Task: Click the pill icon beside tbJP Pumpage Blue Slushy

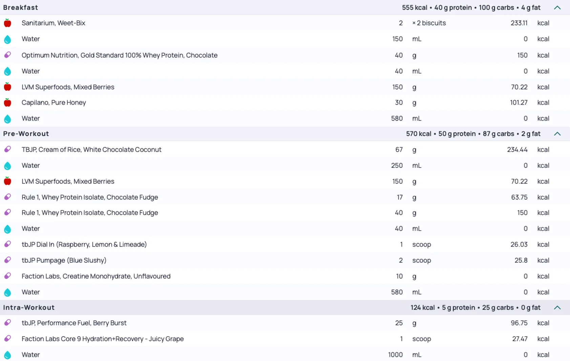Action: (x=7, y=260)
